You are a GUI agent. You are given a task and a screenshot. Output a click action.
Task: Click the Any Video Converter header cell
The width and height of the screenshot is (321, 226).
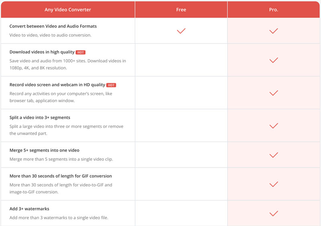pos(68,10)
